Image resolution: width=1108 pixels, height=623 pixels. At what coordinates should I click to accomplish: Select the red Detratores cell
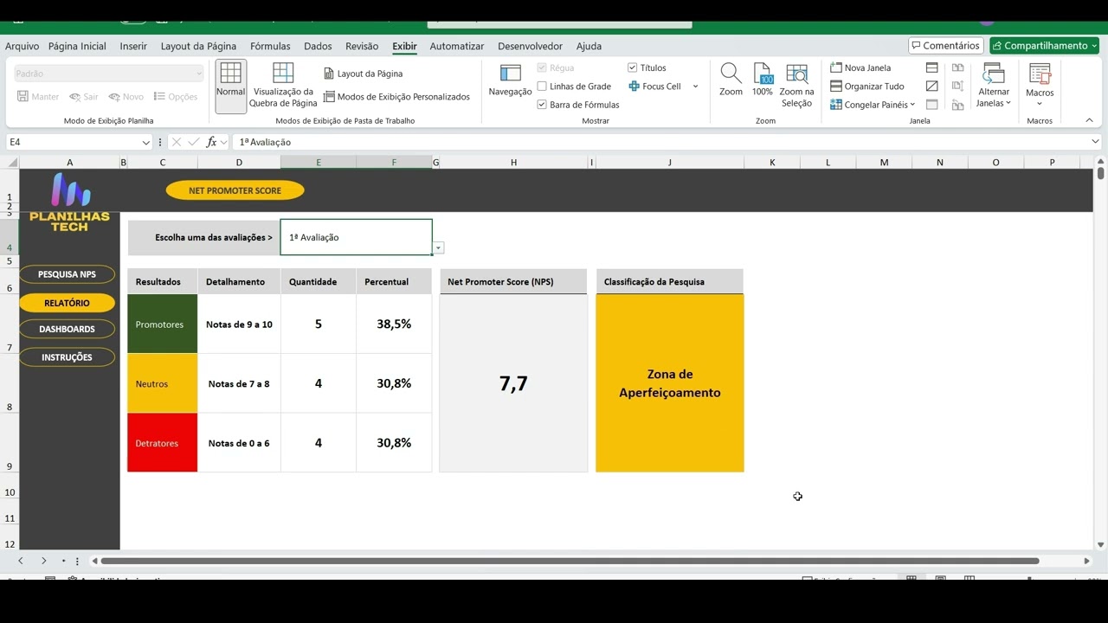click(x=163, y=443)
